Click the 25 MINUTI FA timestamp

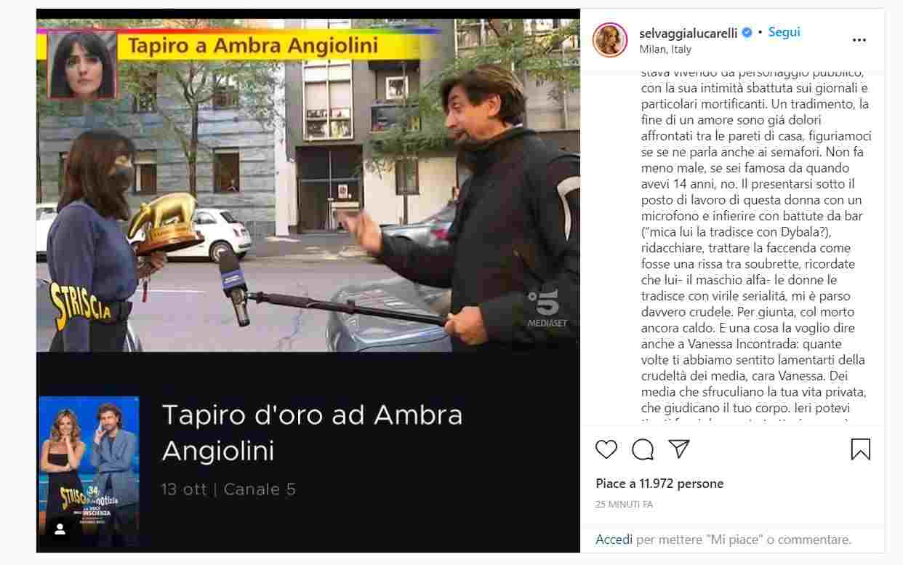click(624, 504)
